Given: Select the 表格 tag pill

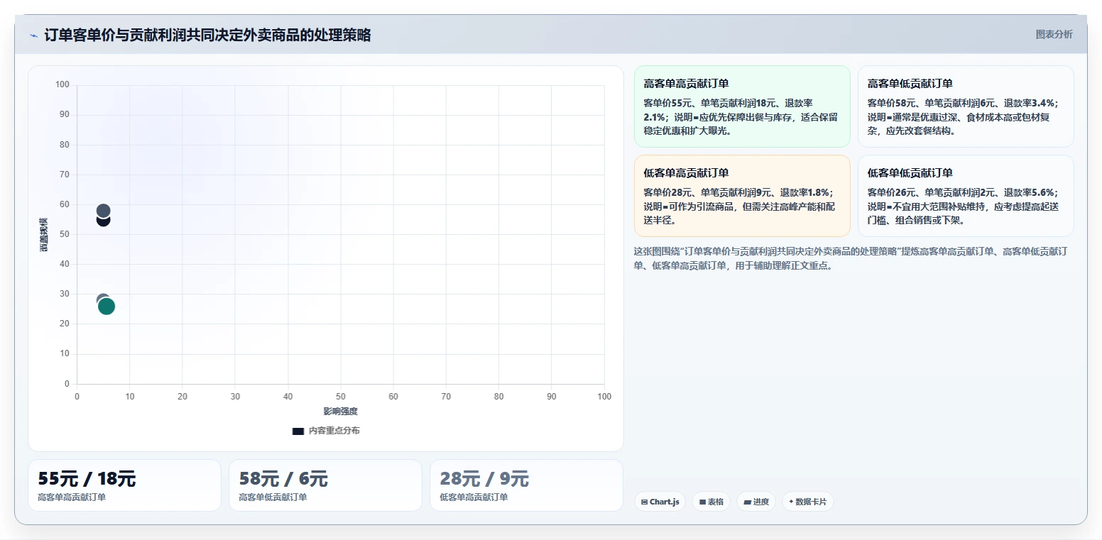Looking at the screenshot, I should point(711,502).
